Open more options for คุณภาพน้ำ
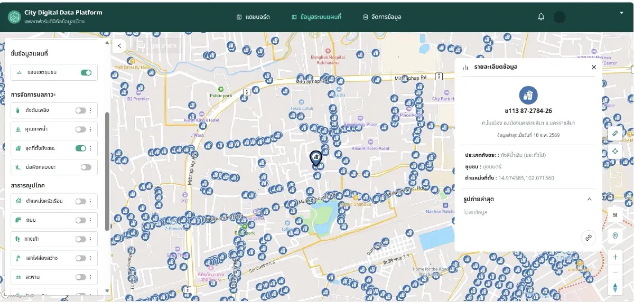 point(90,129)
